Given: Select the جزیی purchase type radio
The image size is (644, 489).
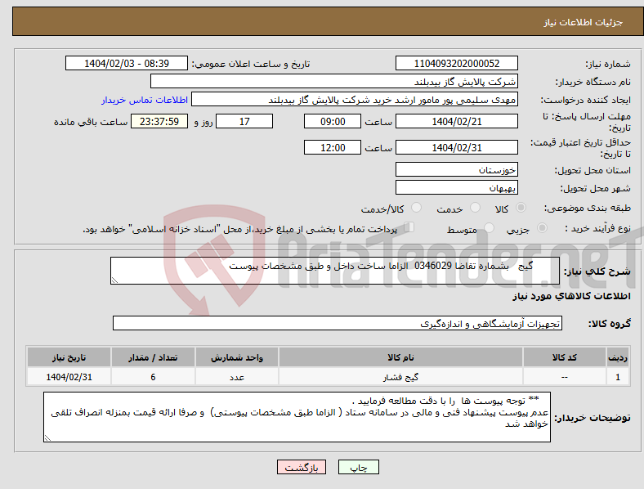Looking at the screenshot, I should tap(542, 228).
